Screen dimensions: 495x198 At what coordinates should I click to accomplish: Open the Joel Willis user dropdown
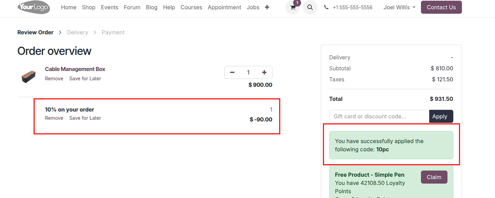tap(399, 7)
